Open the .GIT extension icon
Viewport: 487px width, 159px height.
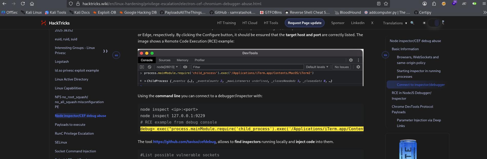(x=464, y=4)
